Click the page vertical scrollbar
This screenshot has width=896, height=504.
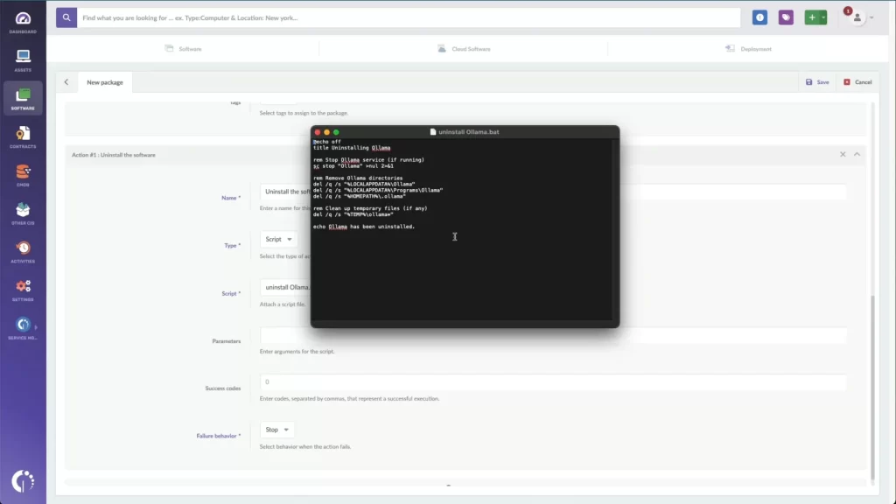(x=872, y=388)
